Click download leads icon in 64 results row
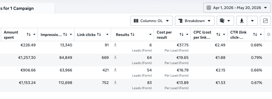Image resolution: width=272 pixels, height=99 pixels. point(115,58)
